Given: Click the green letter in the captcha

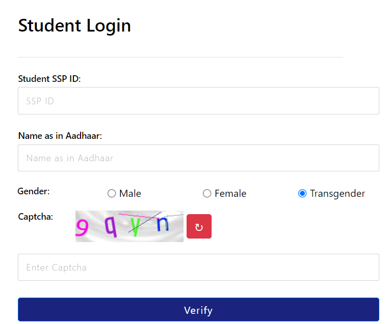Looking at the screenshot, I should pos(135,226).
